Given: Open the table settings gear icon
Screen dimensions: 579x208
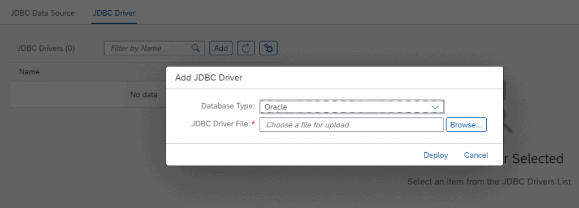Looking at the screenshot, I should (269, 48).
